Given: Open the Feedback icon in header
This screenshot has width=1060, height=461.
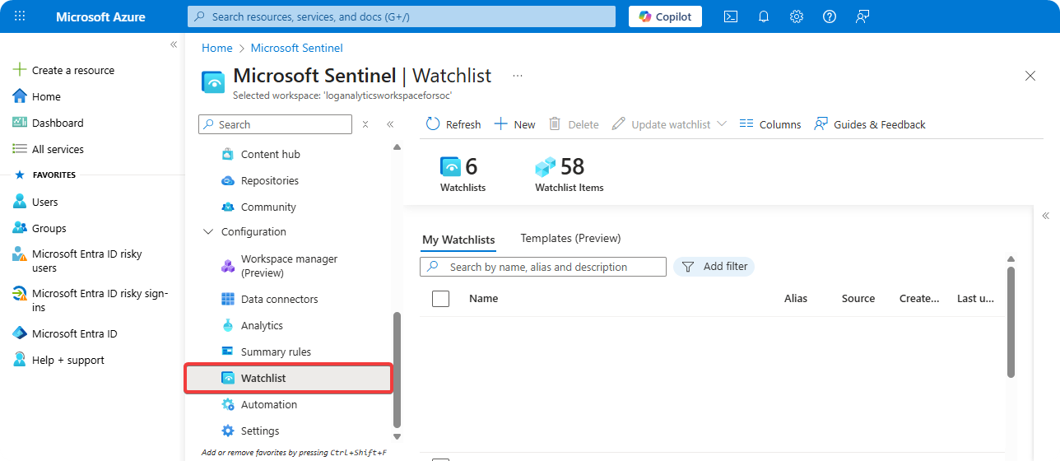Looking at the screenshot, I should [862, 16].
